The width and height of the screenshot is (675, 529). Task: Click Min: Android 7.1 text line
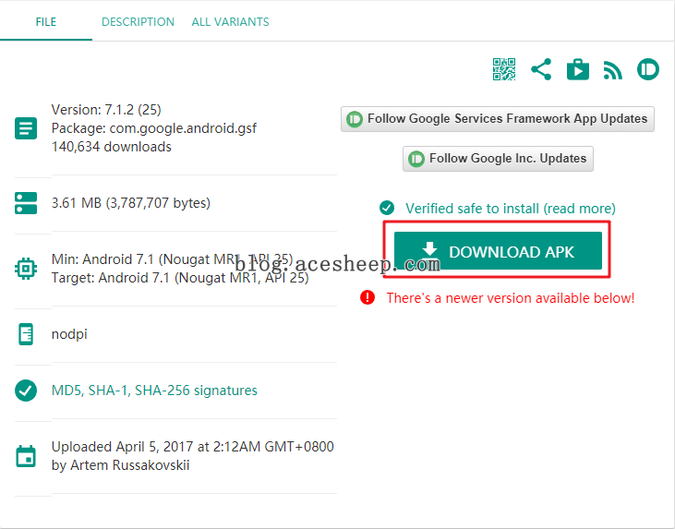[x=172, y=259]
